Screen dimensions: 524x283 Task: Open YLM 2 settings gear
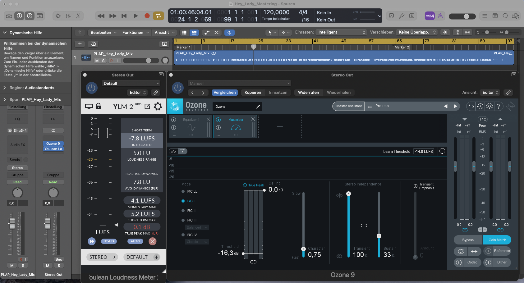(158, 107)
